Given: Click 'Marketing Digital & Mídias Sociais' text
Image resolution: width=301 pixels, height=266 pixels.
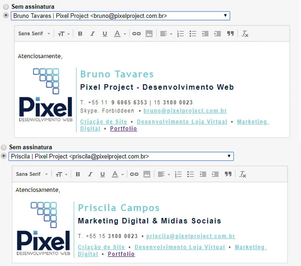Looking at the screenshot, I should (x=149, y=221).
